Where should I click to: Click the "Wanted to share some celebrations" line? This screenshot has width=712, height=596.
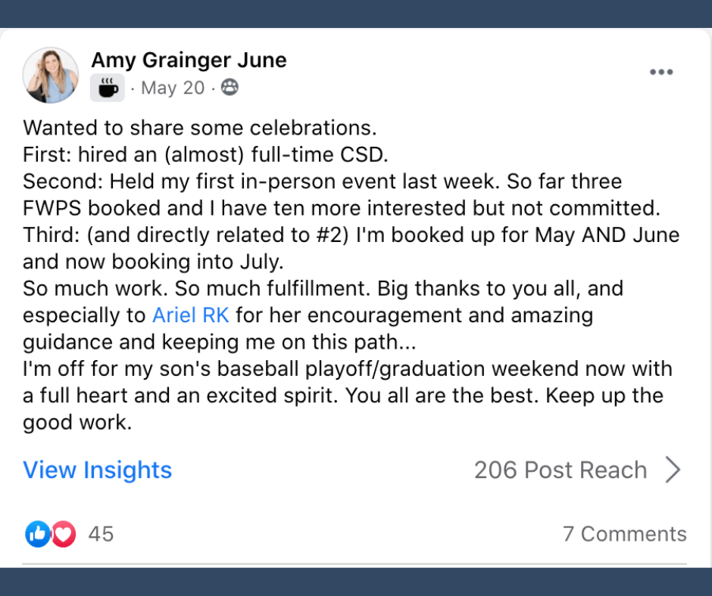(x=200, y=128)
